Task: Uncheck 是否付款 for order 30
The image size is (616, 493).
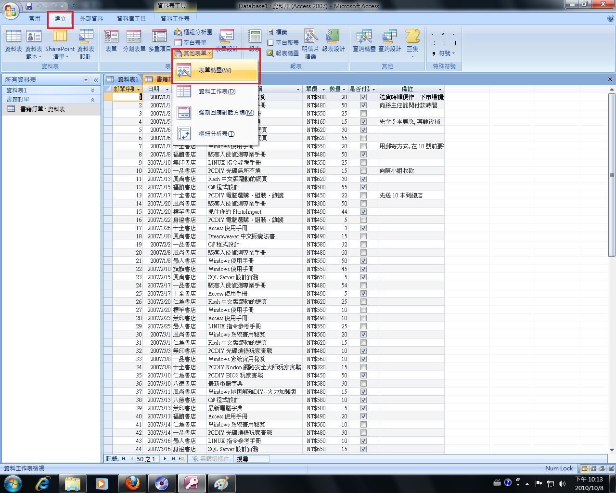Action: point(363,334)
